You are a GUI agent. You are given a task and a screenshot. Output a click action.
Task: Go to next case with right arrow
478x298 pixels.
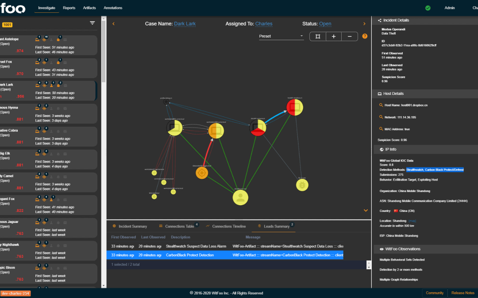coord(364,24)
